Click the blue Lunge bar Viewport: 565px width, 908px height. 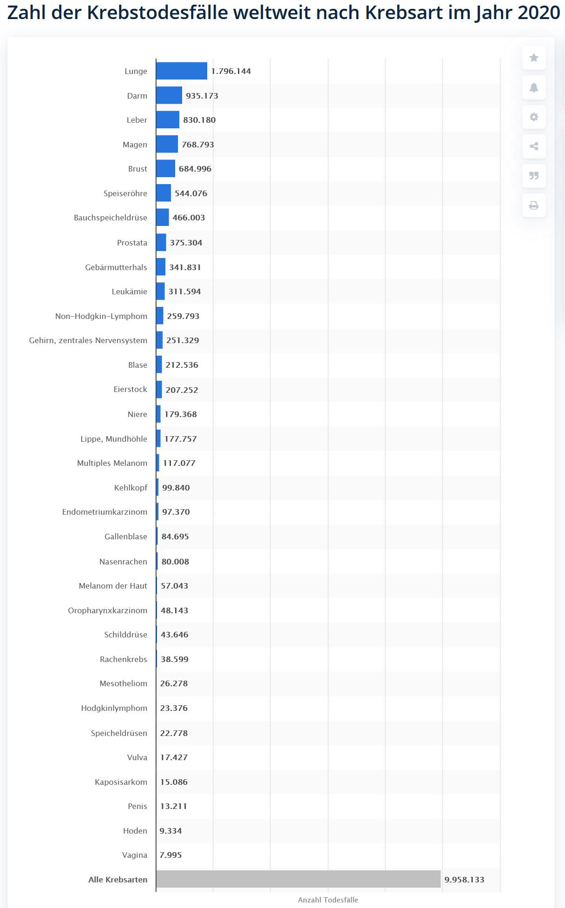(182, 71)
